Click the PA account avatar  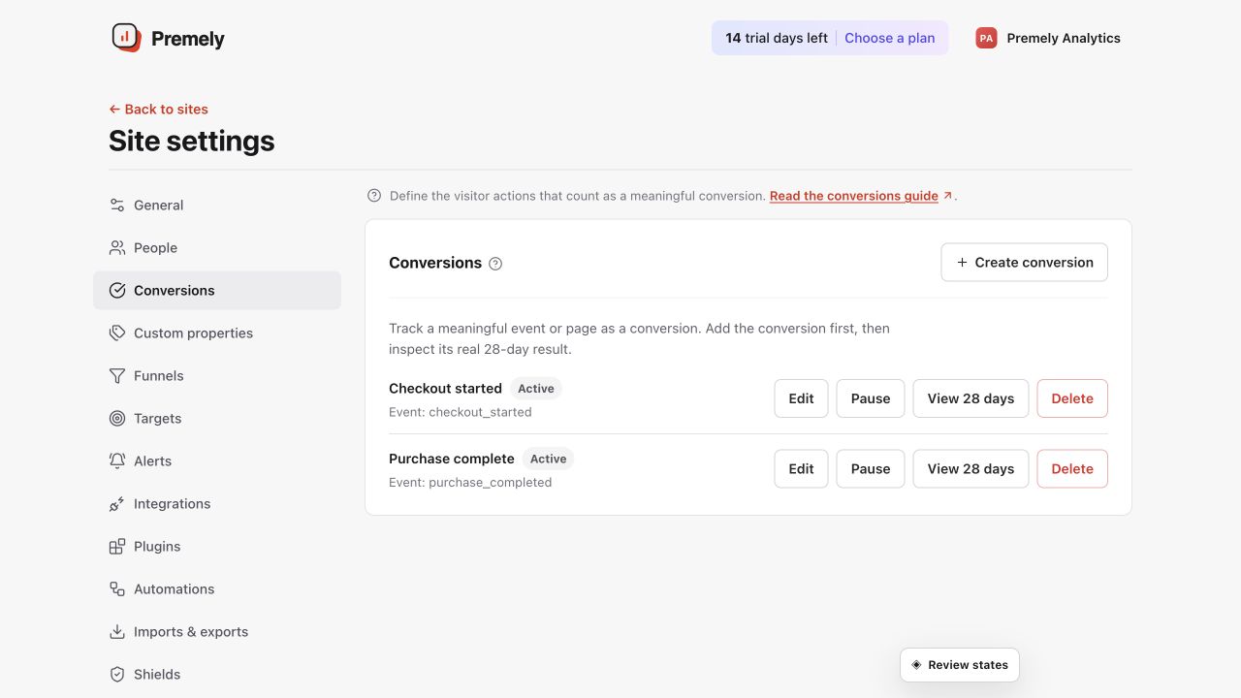986,38
